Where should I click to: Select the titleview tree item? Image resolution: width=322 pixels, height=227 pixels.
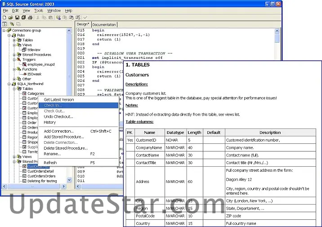point(34,50)
